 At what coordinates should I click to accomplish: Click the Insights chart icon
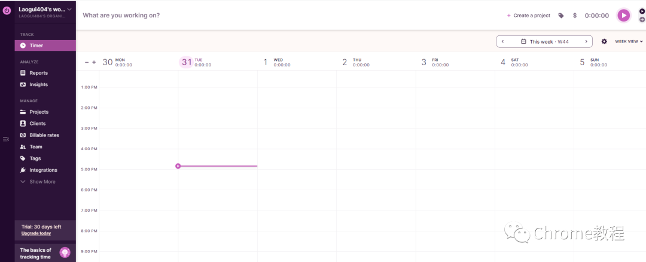point(23,84)
